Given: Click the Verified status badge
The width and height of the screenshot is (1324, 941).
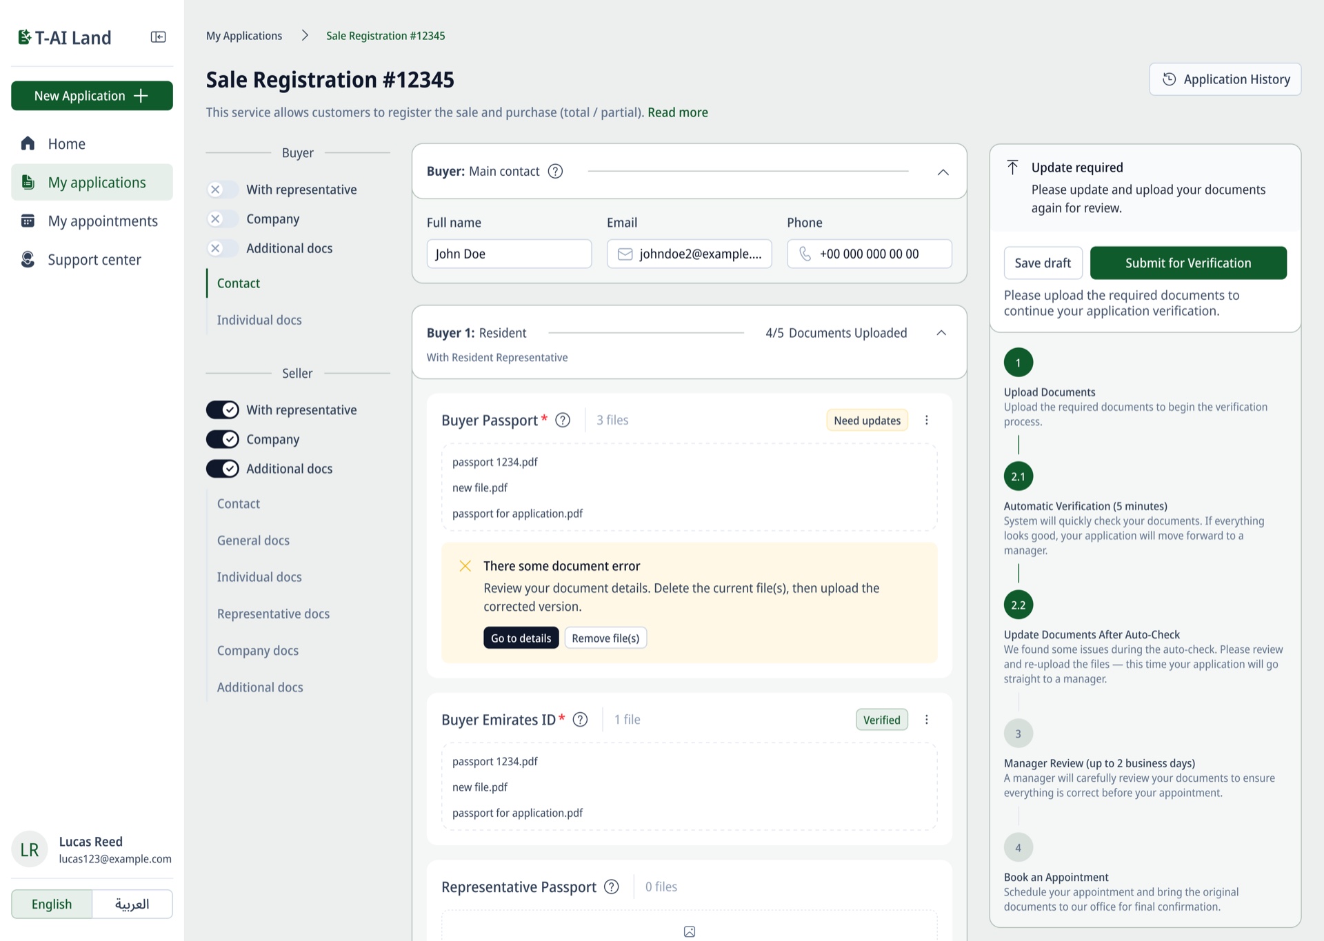Looking at the screenshot, I should 882,720.
